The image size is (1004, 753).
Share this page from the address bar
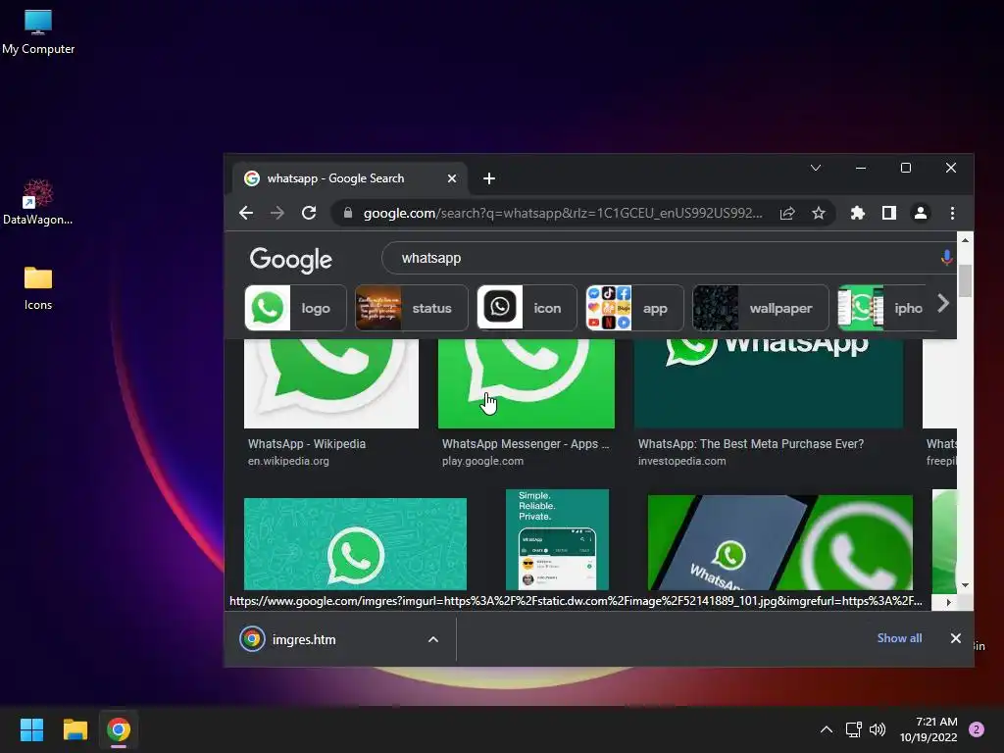(787, 213)
